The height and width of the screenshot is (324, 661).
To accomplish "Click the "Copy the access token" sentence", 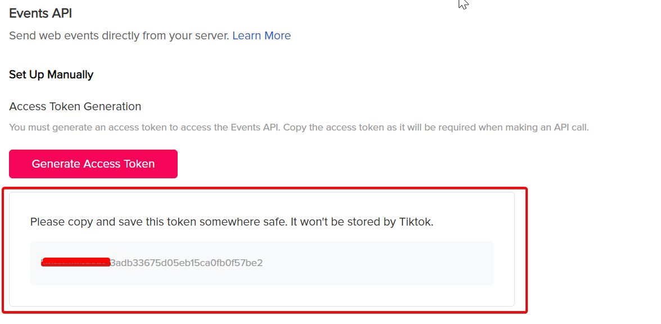I will (436, 127).
